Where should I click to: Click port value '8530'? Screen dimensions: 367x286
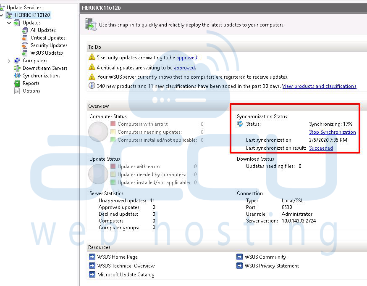[x=287, y=207]
